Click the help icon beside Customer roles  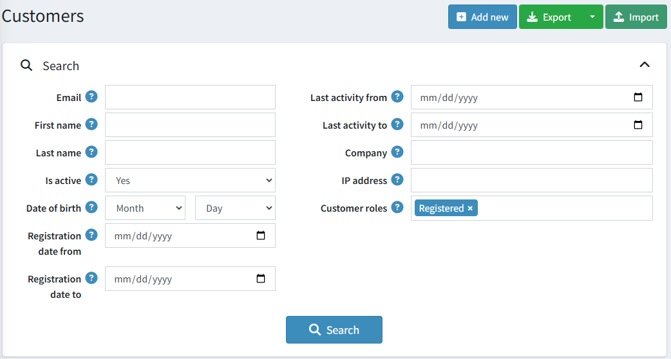[397, 208]
